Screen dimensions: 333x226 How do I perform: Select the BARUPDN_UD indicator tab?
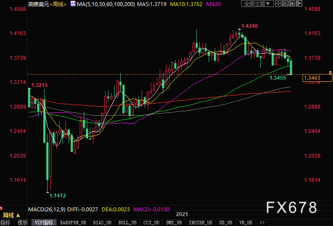[x=73, y=222]
